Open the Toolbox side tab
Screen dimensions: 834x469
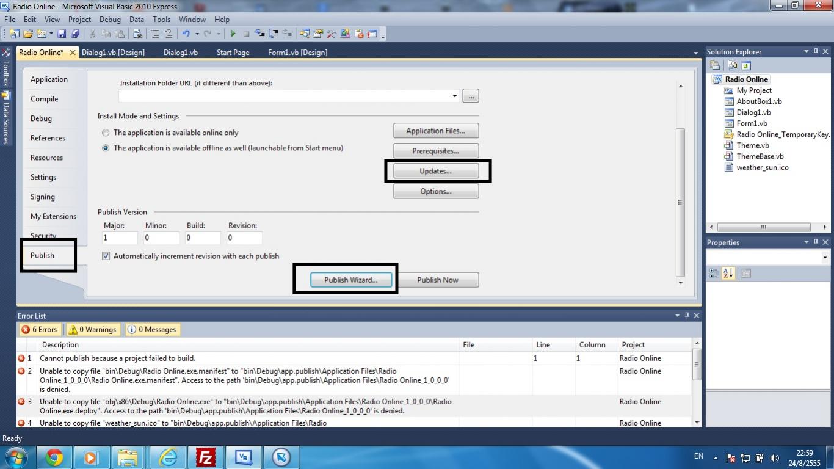pyautogui.click(x=5, y=68)
